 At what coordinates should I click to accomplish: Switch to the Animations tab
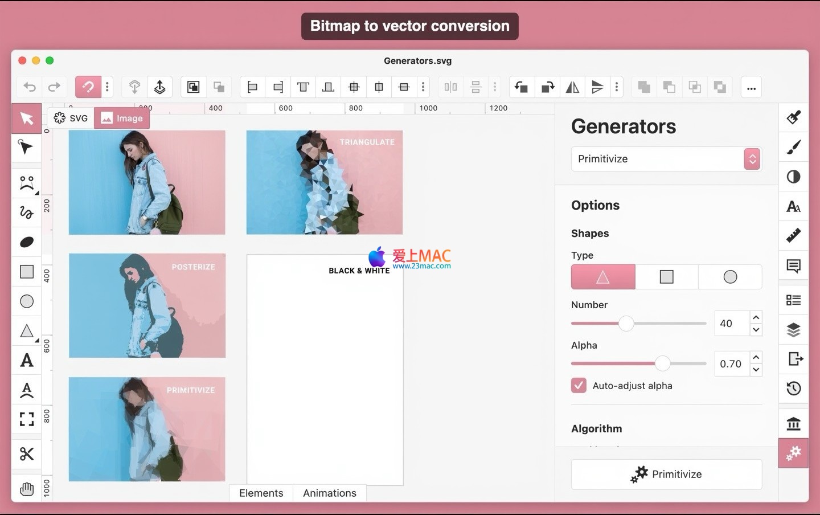pyautogui.click(x=329, y=493)
